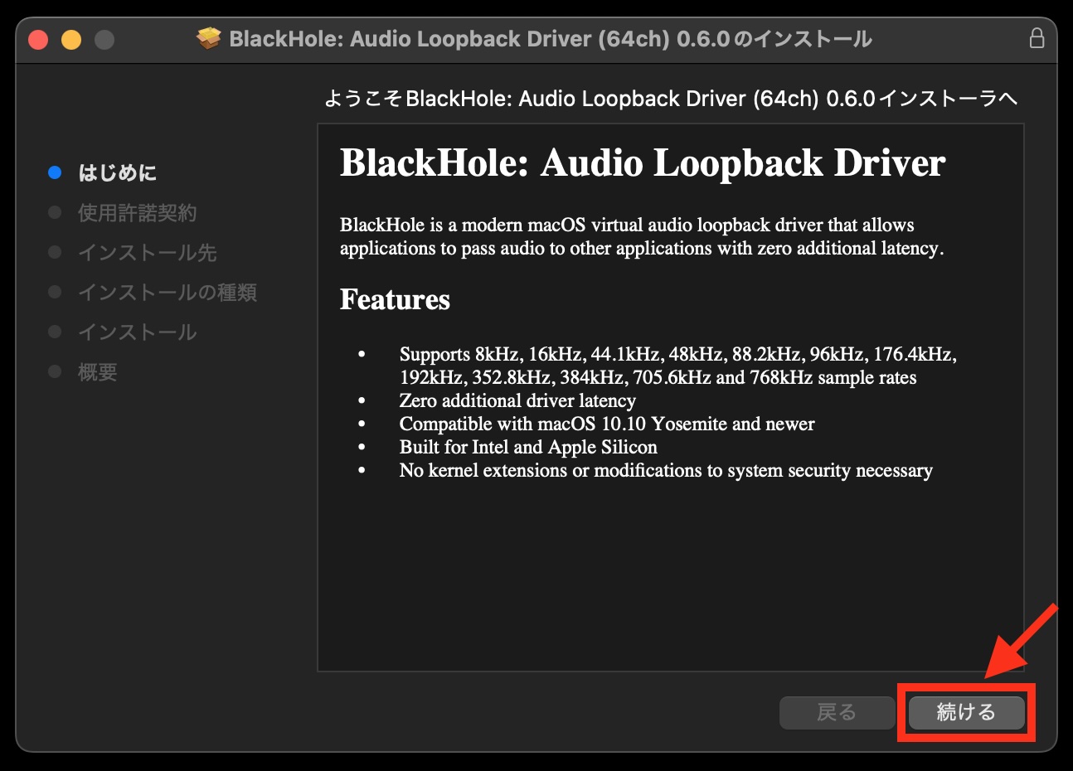Select the はじめに step in sidebar

117,172
